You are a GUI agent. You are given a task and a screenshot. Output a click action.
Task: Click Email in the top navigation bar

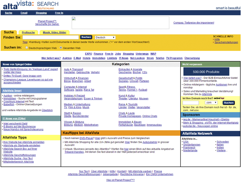pos(24,13)
